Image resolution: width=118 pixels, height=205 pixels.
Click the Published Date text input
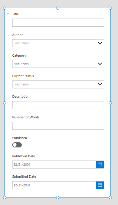coord(54,165)
